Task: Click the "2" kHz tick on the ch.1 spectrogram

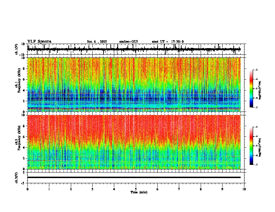Action: coord(24,101)
